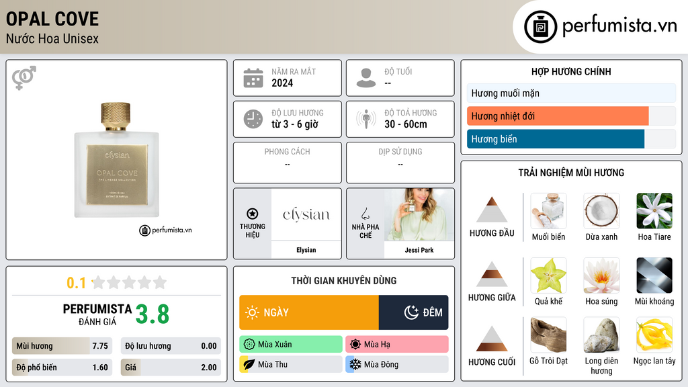Select the Mùa Thu season chip
This screenshot has height=387, width=688.
[x=291, y=364]
